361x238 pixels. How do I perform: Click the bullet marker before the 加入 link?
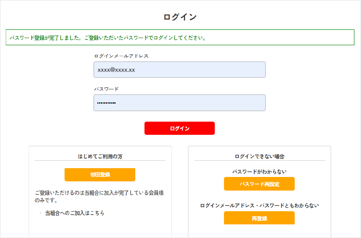pyautogui.click(x=40, y=213)
